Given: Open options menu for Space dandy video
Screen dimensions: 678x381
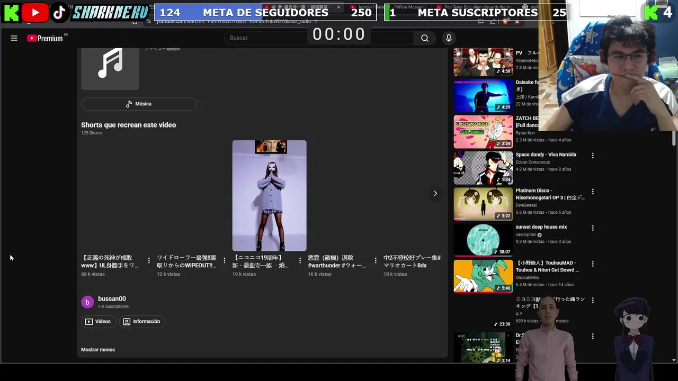Looking at the screenshot, I should (593, 156).
